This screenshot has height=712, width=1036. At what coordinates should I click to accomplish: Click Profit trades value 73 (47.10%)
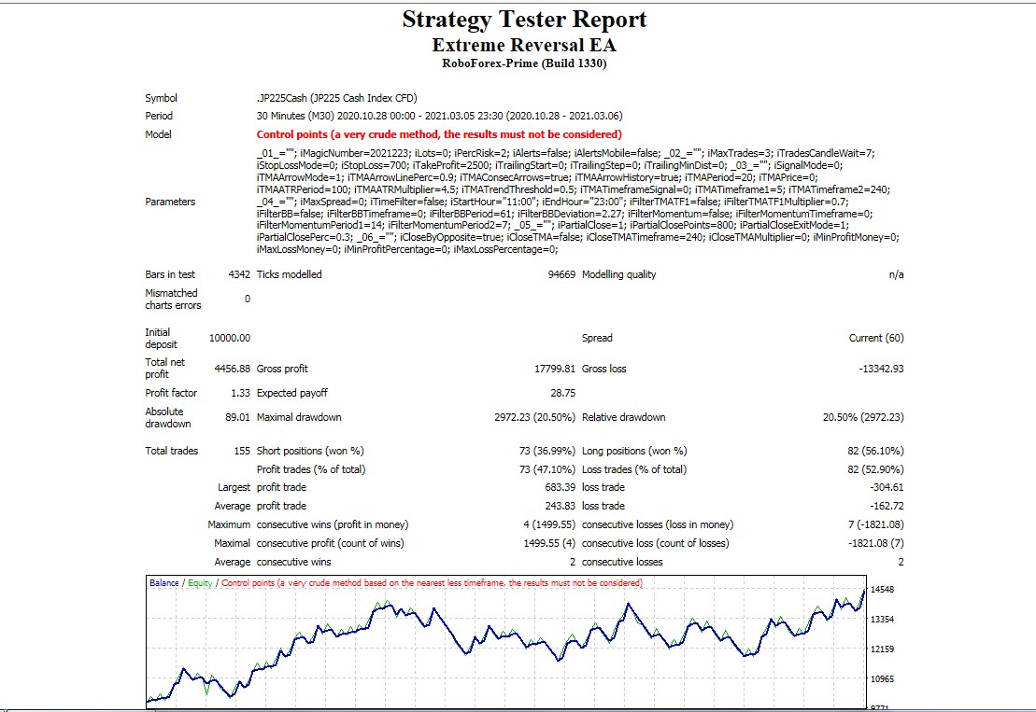point(547,469)
